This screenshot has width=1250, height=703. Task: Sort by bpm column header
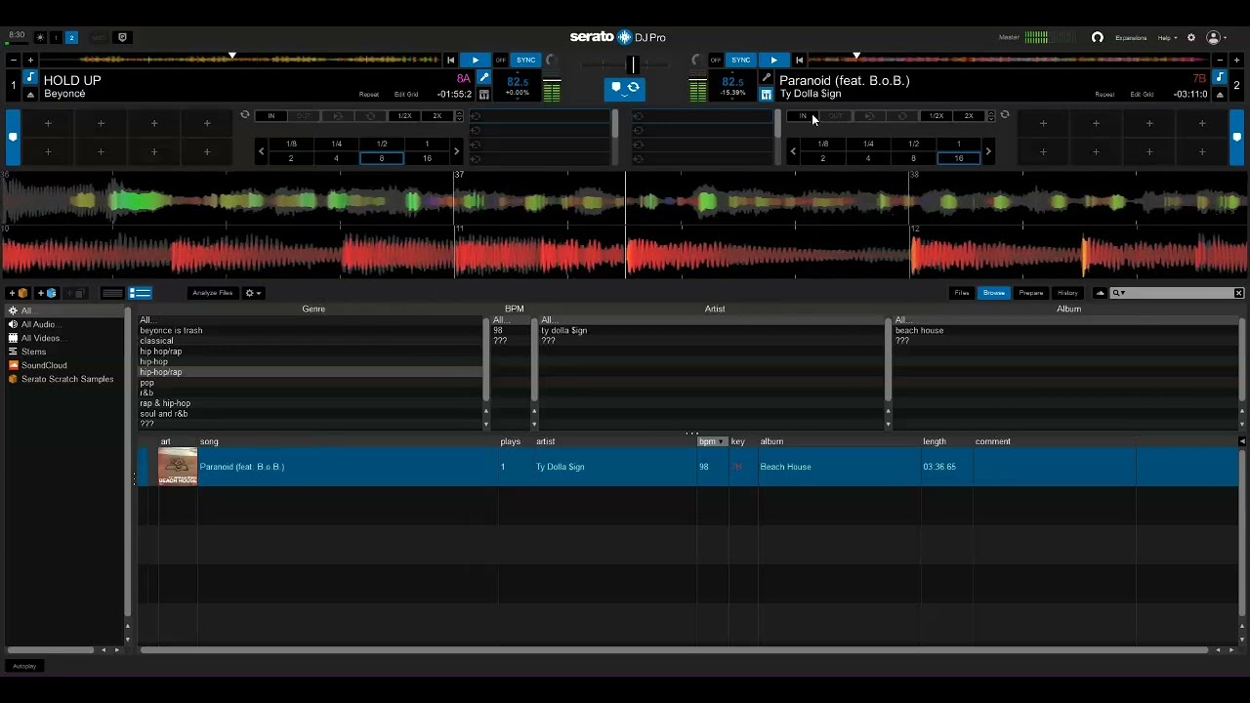point(712,441)
